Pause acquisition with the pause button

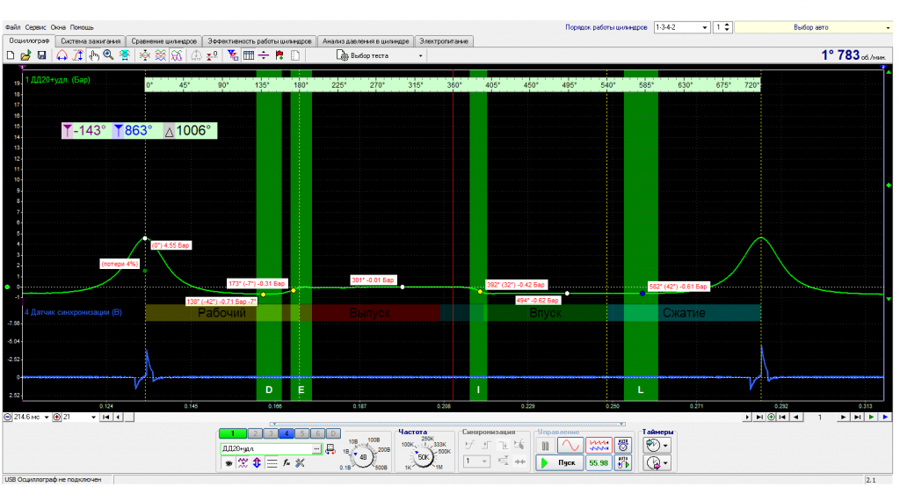click(545, 445)
